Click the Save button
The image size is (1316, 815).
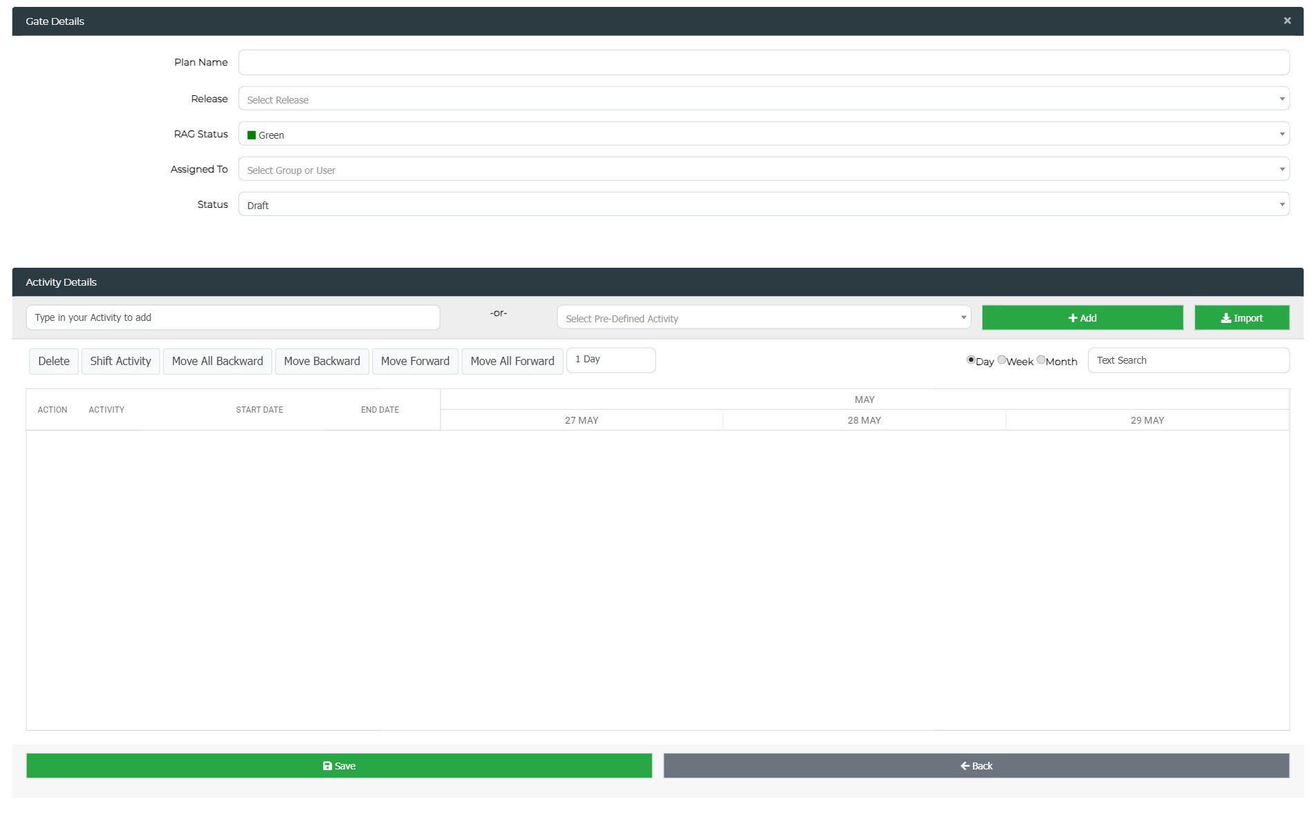pyautogui.click(x=339, y=766)
